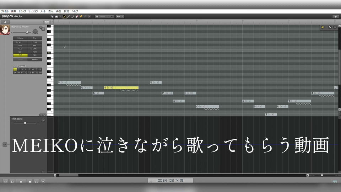341x192 pixels.
Task: Select the PBS parameter
Action: tap(35, 55)
